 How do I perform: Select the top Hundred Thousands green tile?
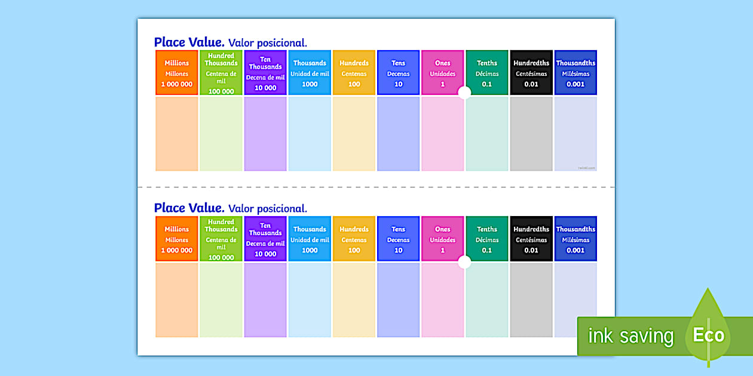tap(221, 73)
